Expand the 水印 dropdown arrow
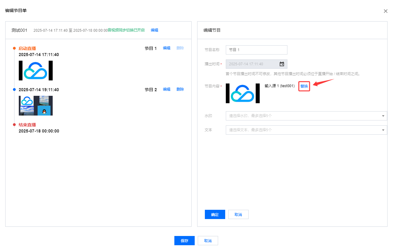This screenshot has height=252, width=394. coord(383,116)
